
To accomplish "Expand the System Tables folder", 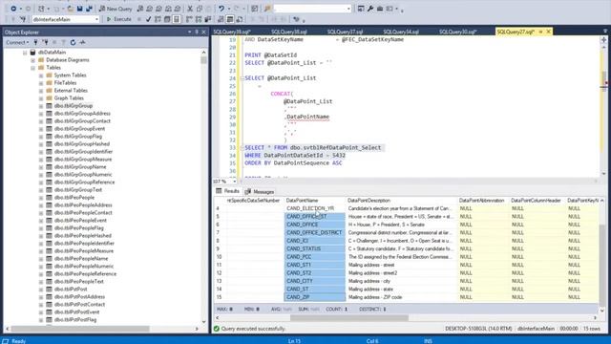I will (x=41, y=75).
